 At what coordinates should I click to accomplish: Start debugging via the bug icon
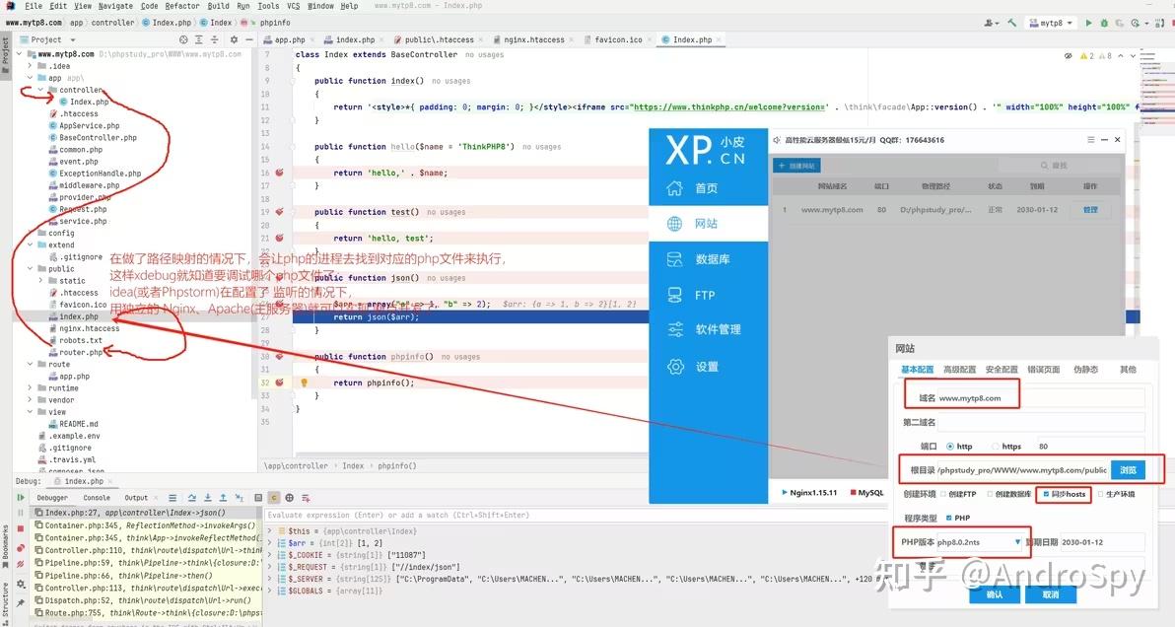(1104, 22)
